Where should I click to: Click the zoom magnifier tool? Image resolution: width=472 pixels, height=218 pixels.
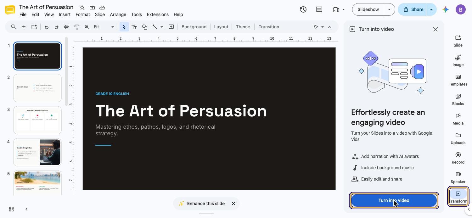(x=87, y=27)
